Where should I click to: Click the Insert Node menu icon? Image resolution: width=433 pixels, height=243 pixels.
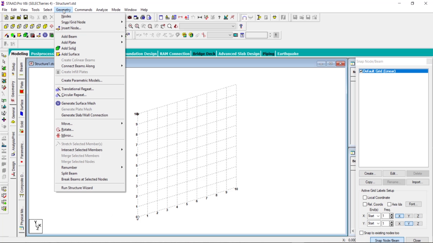tap(58, 28)
